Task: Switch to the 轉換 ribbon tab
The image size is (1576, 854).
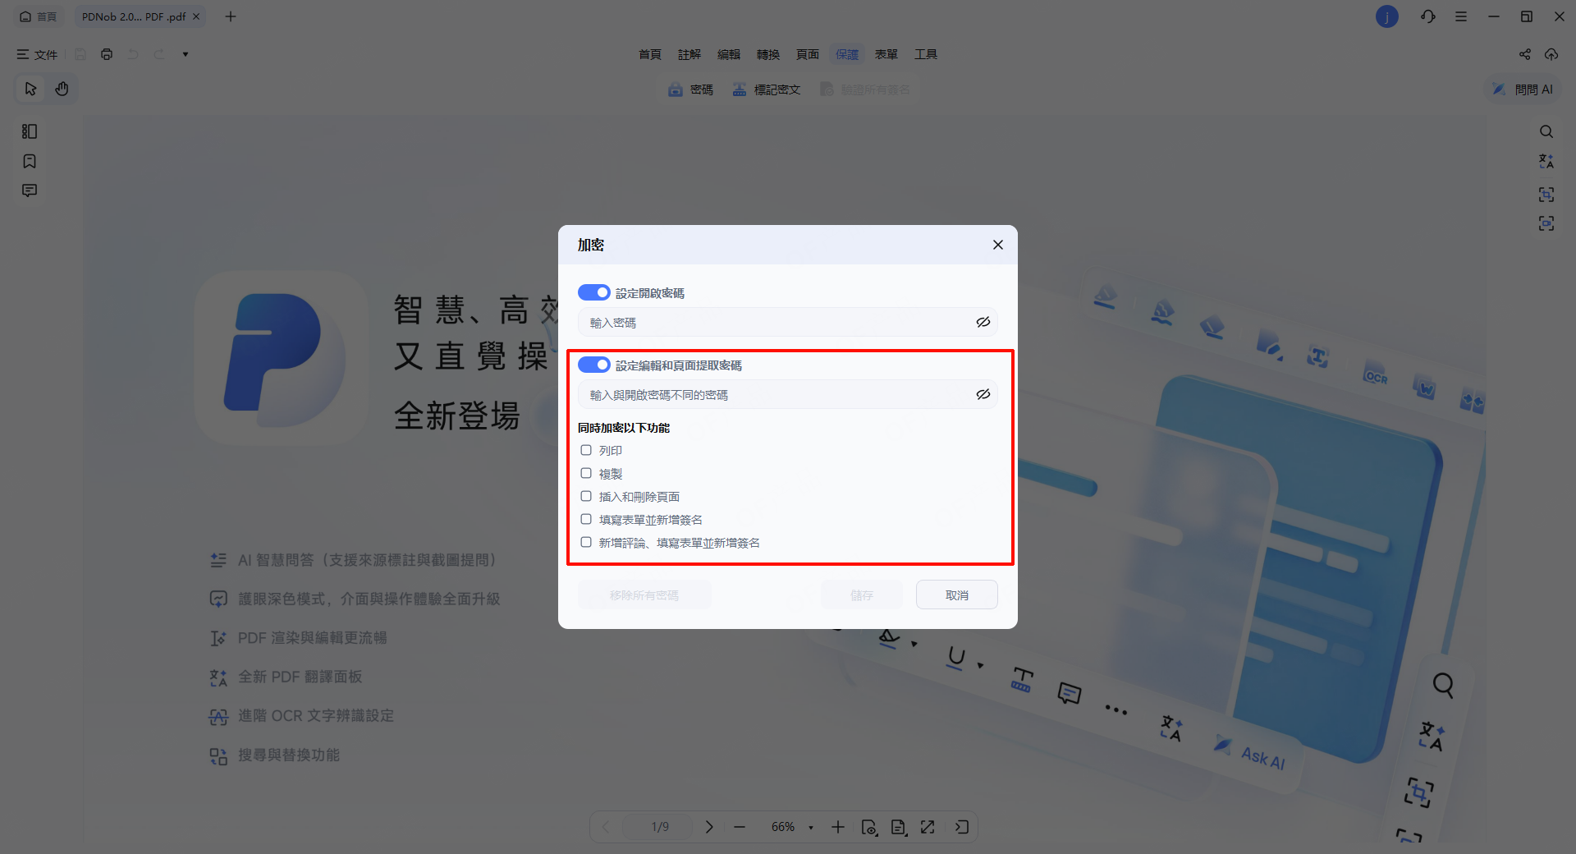Action: (768, 54)
